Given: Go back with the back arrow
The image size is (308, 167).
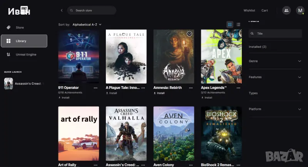Looking at the screenshot, I should tap(62, 10).
